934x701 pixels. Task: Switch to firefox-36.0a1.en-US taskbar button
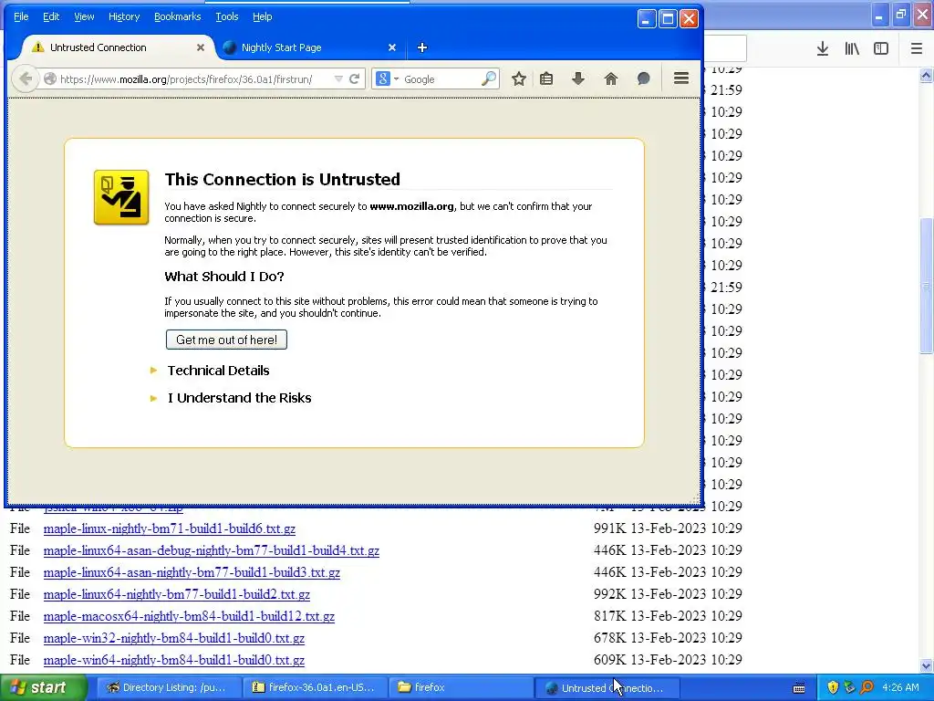[315, 688]
